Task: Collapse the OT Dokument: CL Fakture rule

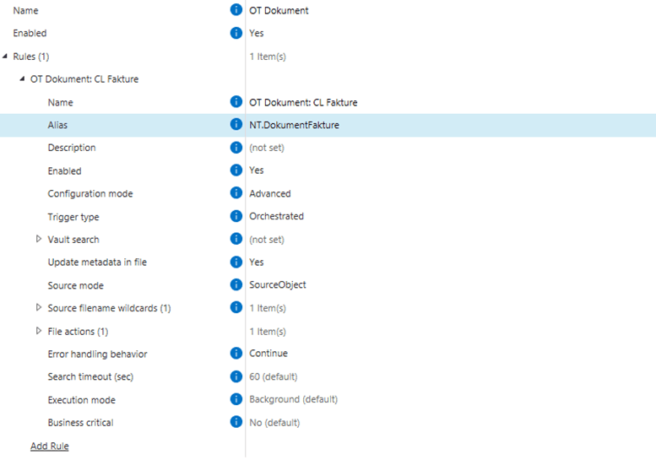Action: pos(22,79)
